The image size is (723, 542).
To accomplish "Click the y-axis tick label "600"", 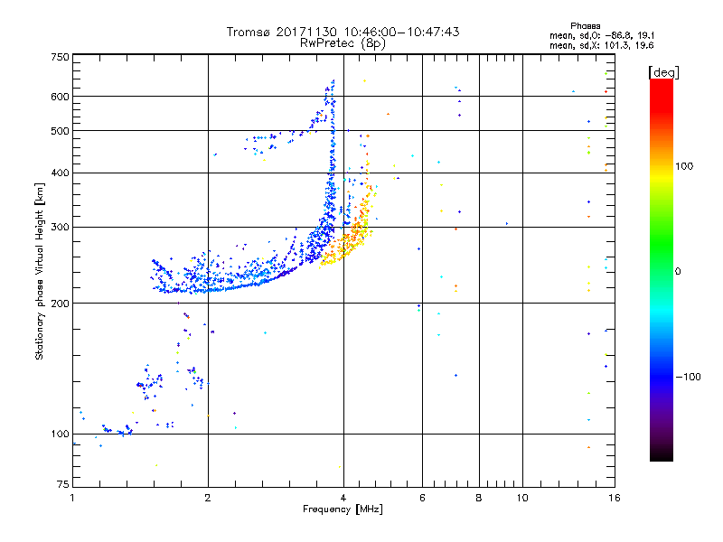I will pos(60,97).
